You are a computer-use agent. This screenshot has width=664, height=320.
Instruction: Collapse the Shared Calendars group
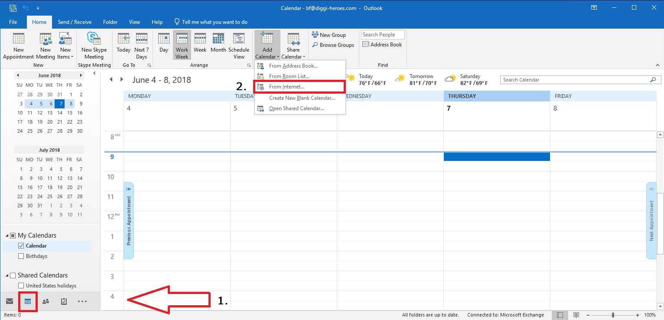(7, 276)
